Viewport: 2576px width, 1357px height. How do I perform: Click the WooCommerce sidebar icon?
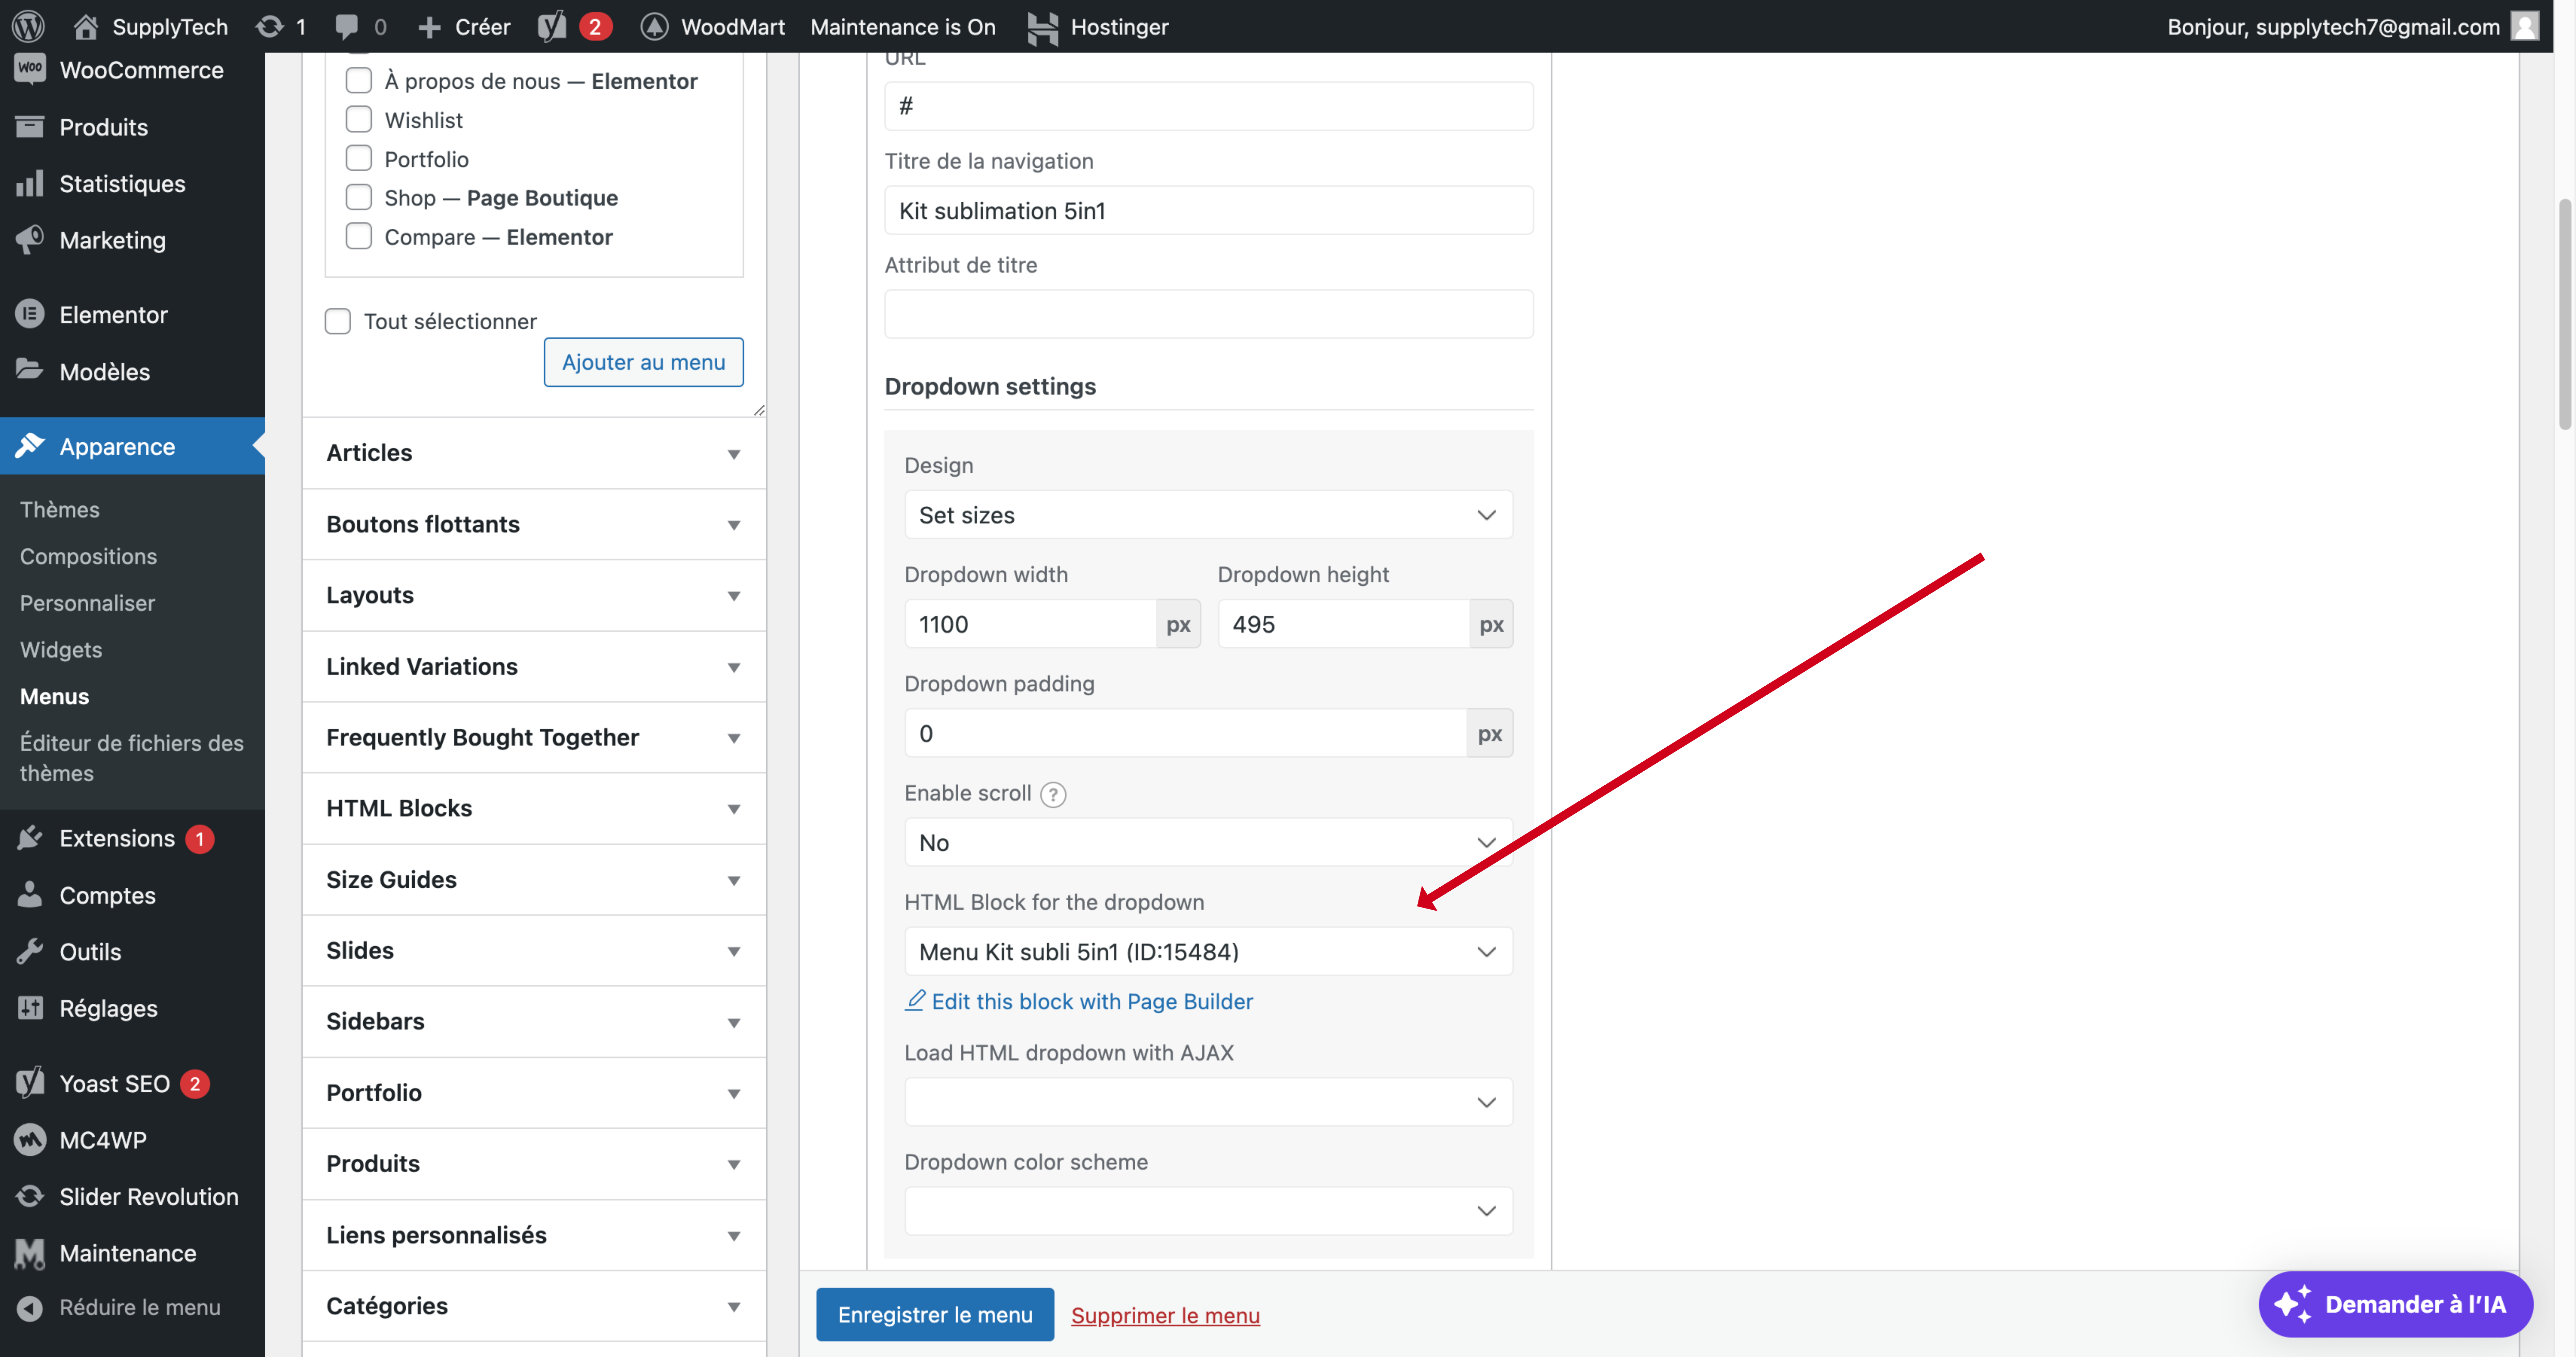tap(30, 69)
